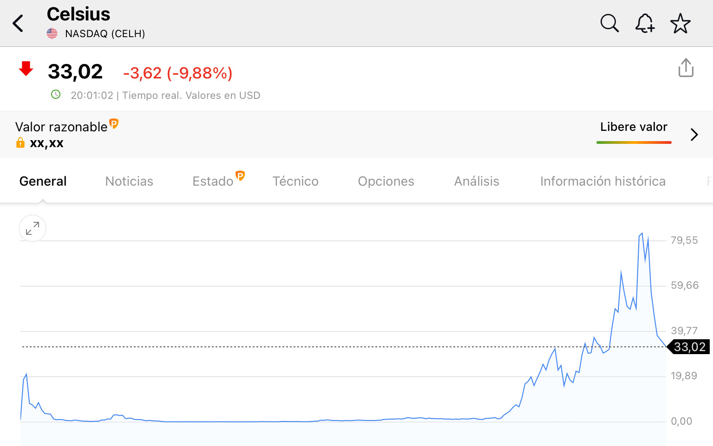Tap the Pro badge beside Valor razonable
Screen dimensions: 713x446
(x=114, y=123)
